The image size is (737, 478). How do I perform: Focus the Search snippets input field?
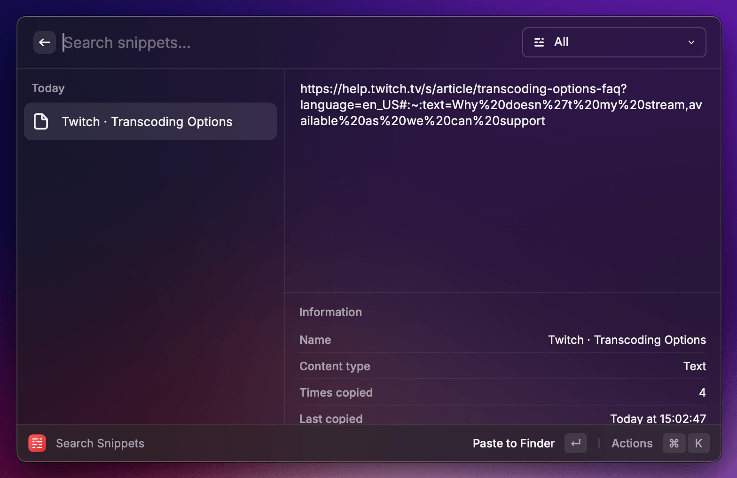point(282,43)
